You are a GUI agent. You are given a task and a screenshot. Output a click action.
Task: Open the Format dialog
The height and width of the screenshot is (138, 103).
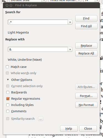point(86,96)
